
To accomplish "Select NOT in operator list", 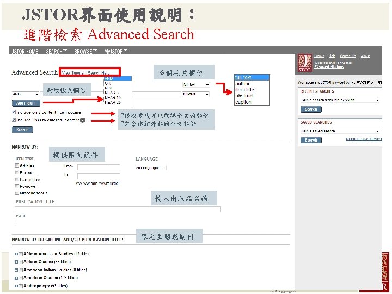I will (x=108, y=88).
